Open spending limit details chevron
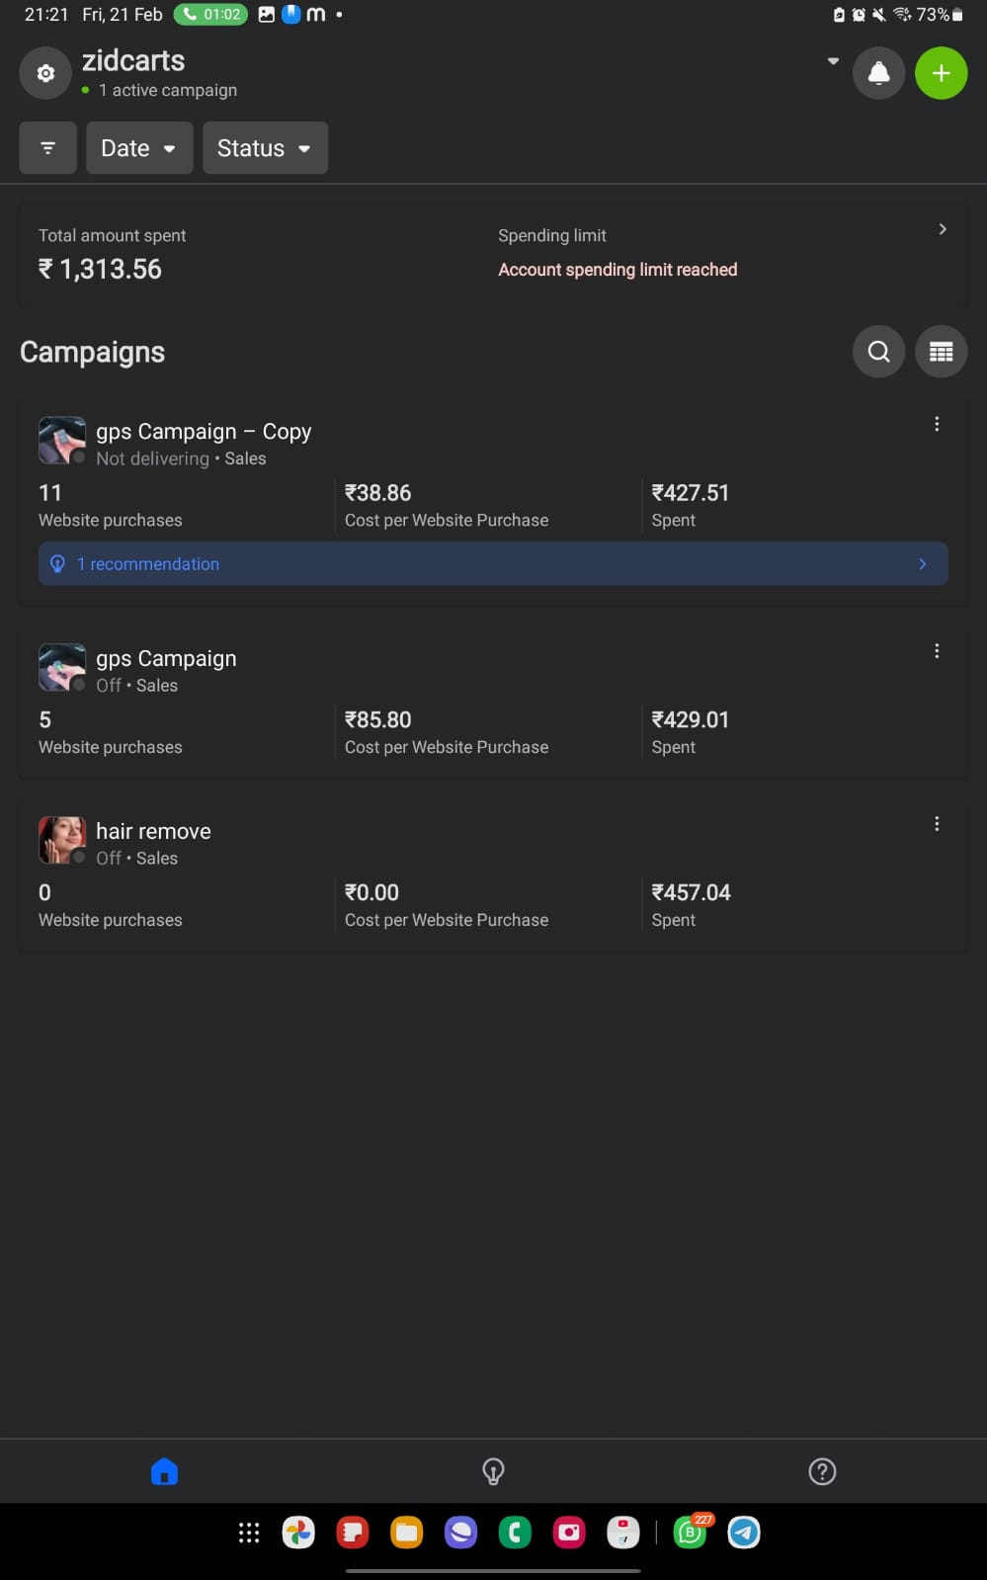This screenshot has height=1580, width=987. pyautogui.click(x=943, y=229)
